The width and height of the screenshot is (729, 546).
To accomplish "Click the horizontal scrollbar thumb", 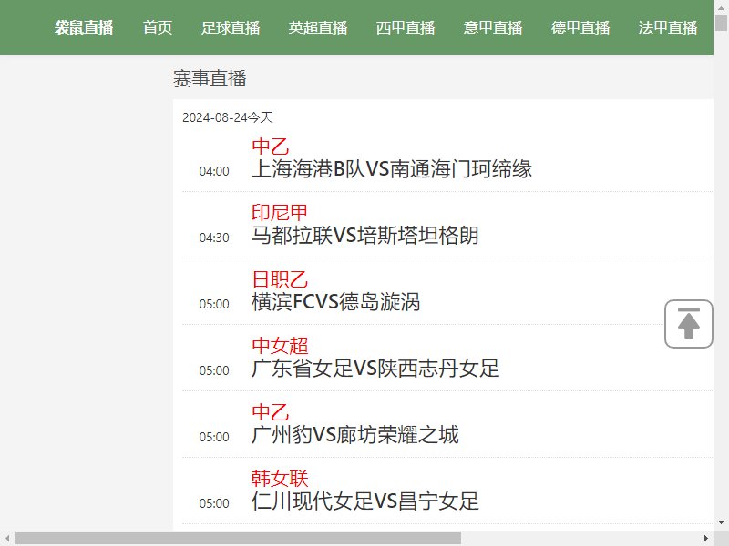I will [x=238, y=539].
